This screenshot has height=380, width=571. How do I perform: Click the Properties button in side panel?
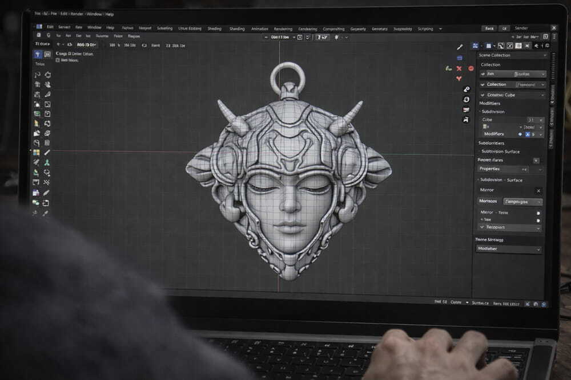(502, 169)
